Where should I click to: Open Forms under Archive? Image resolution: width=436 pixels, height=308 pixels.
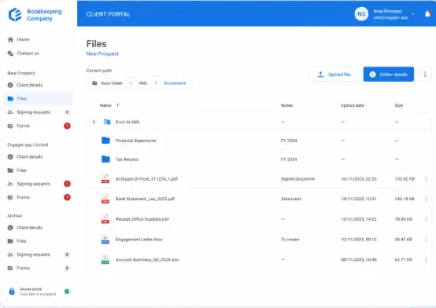click(38, 268)
